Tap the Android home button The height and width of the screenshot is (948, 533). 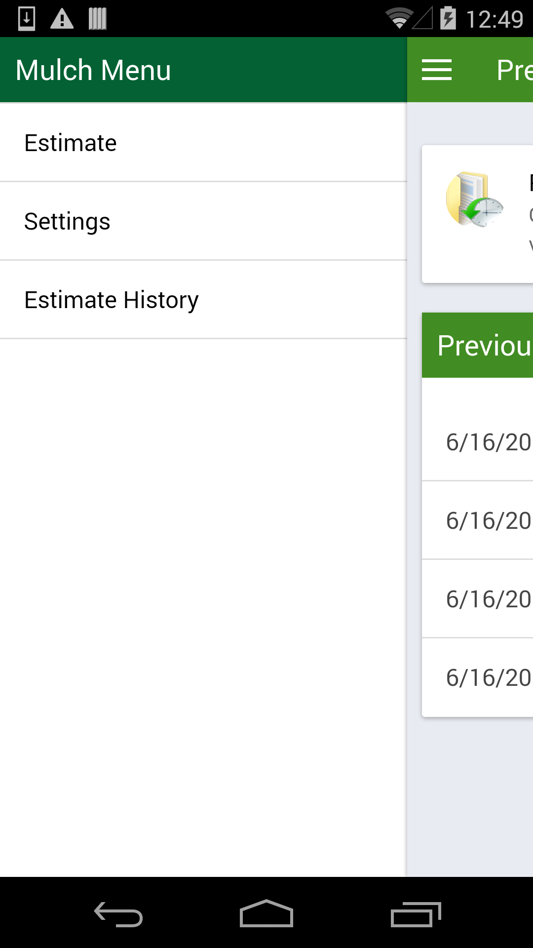point(266,913)
